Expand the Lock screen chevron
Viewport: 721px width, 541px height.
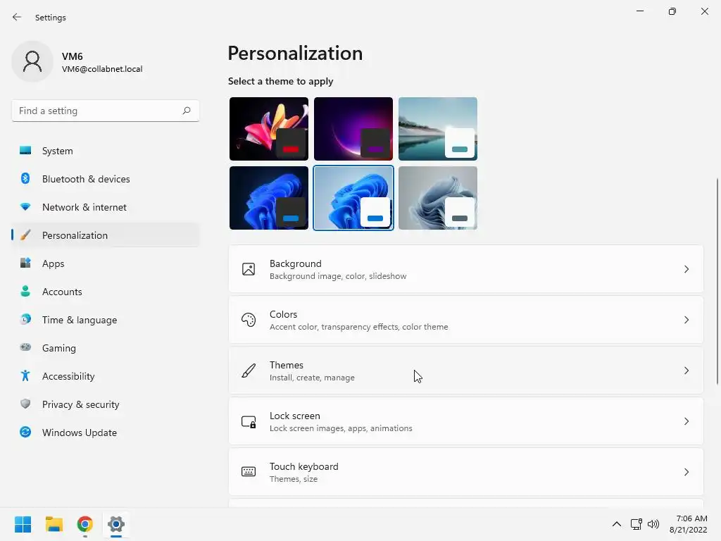coord(686,421)
